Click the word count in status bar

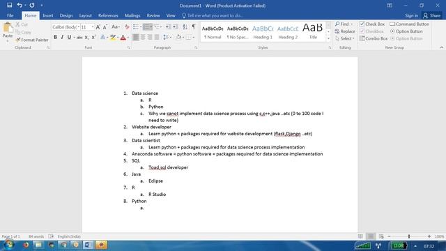pos(36,236)
